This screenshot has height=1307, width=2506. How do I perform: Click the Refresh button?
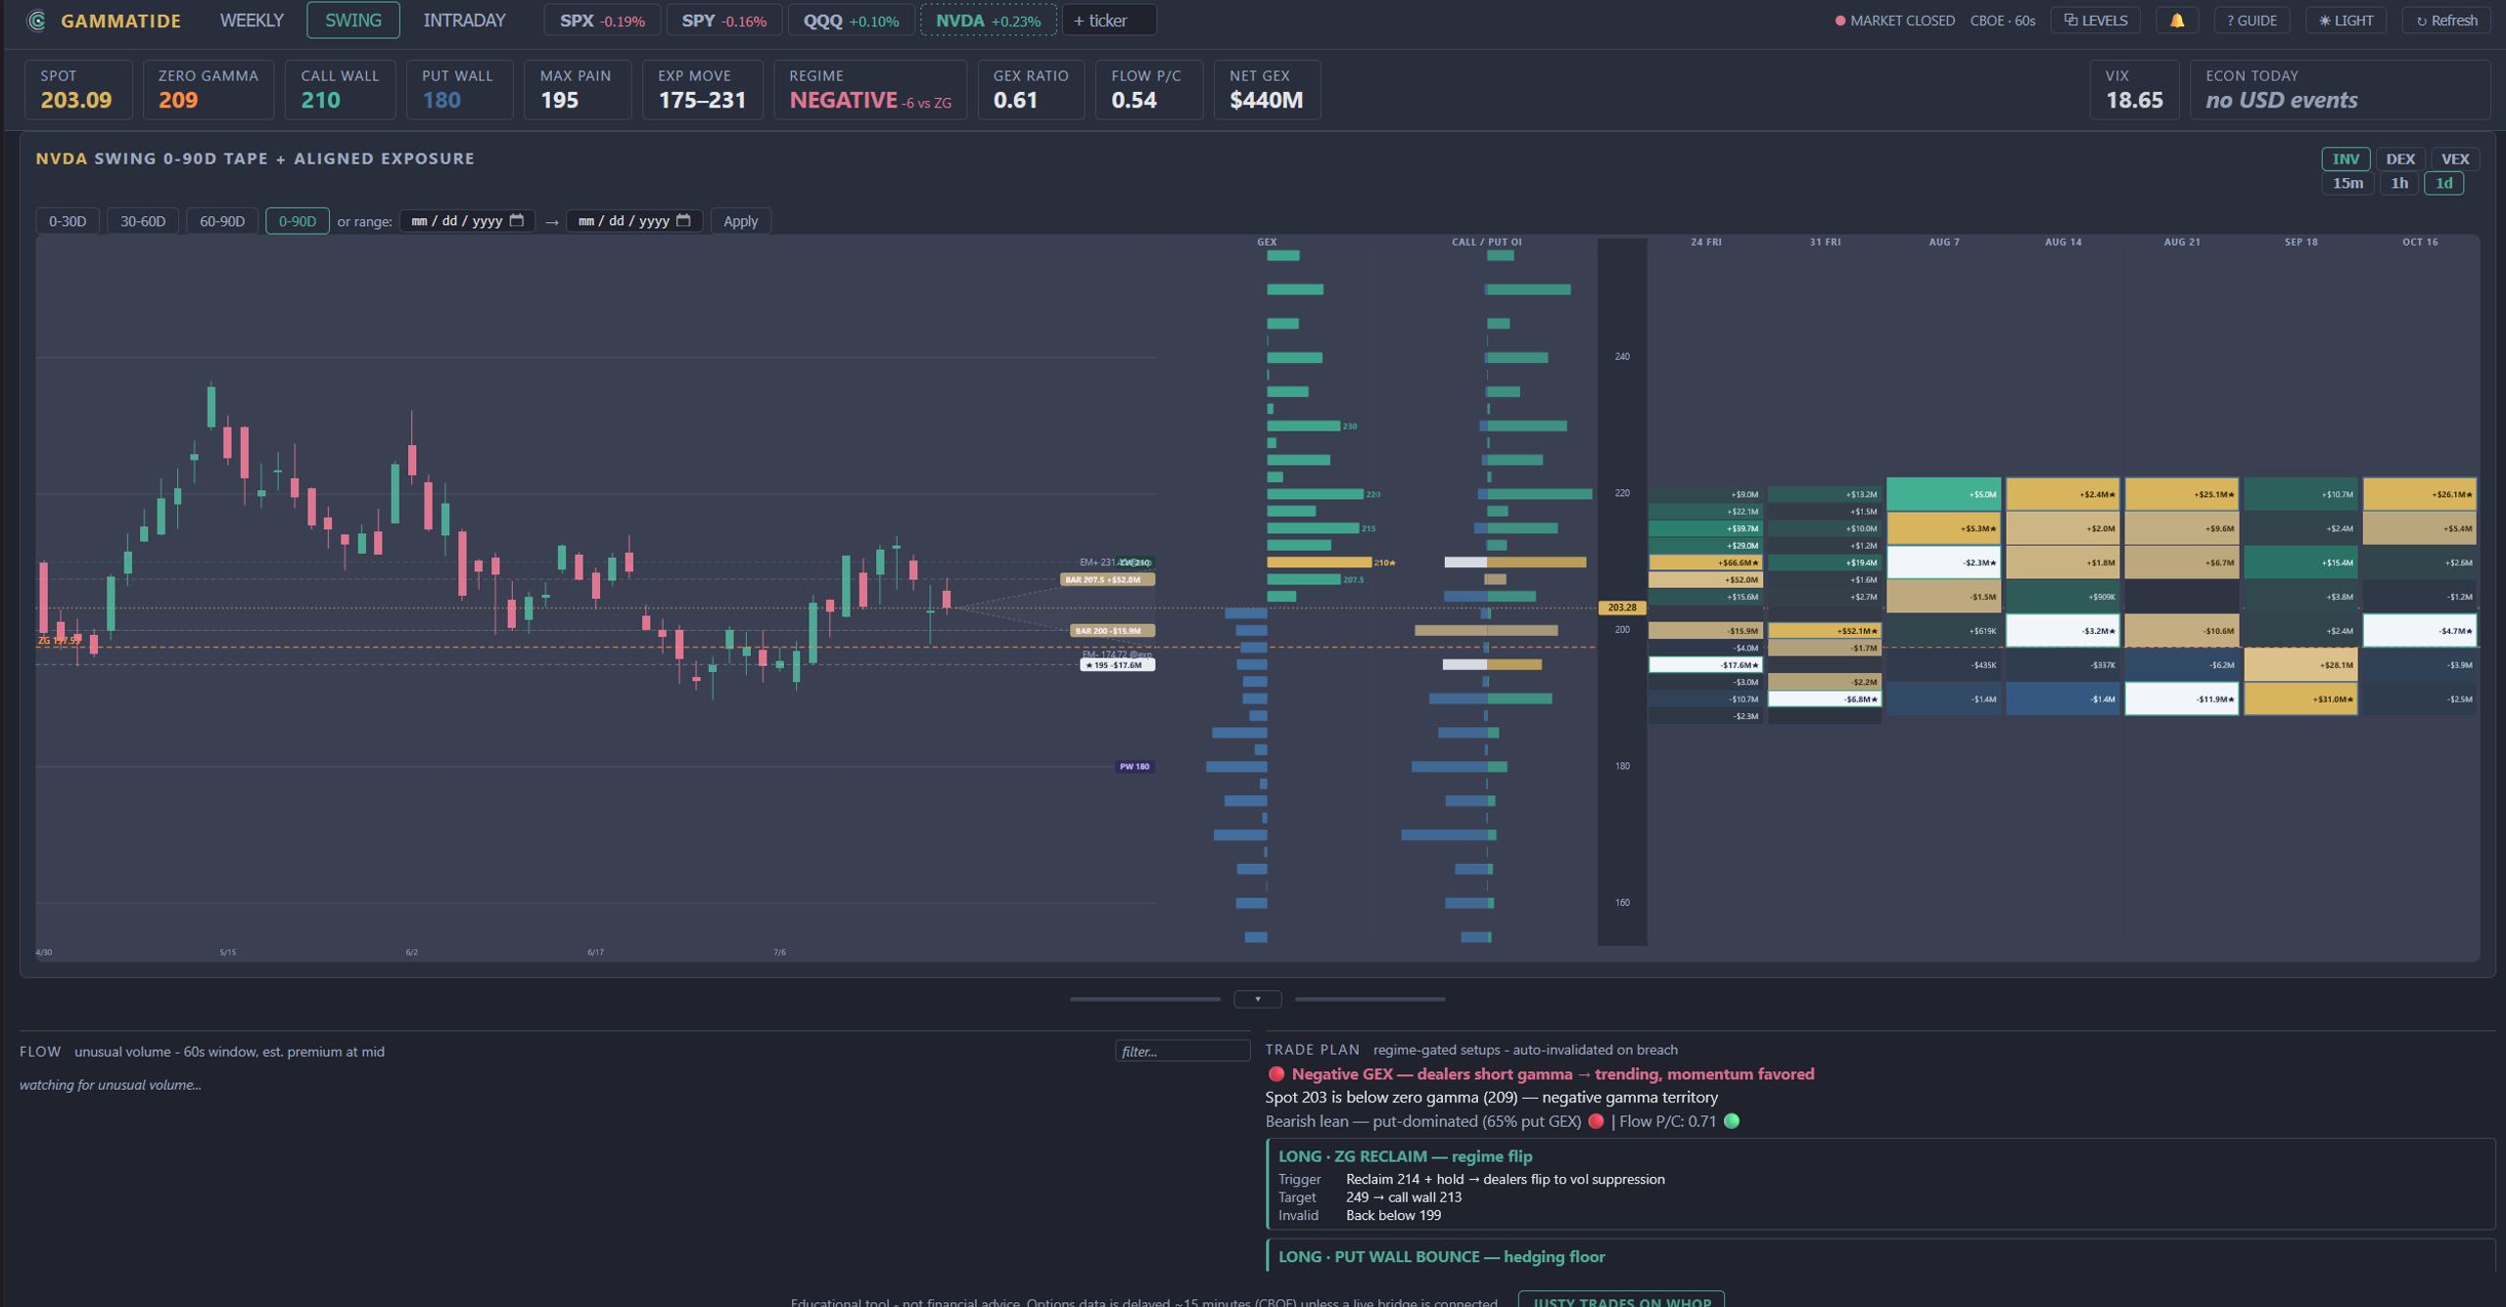click(x=2445, y=21)
